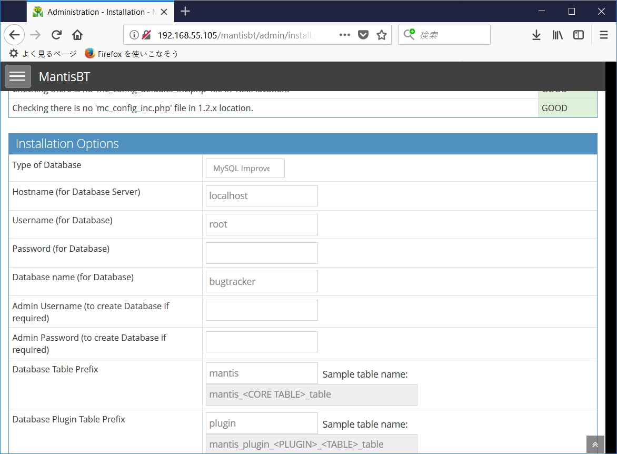Screen dimensions: 617x454
Task: Go to the Firefox home page
Action: (x=77, y=34)
